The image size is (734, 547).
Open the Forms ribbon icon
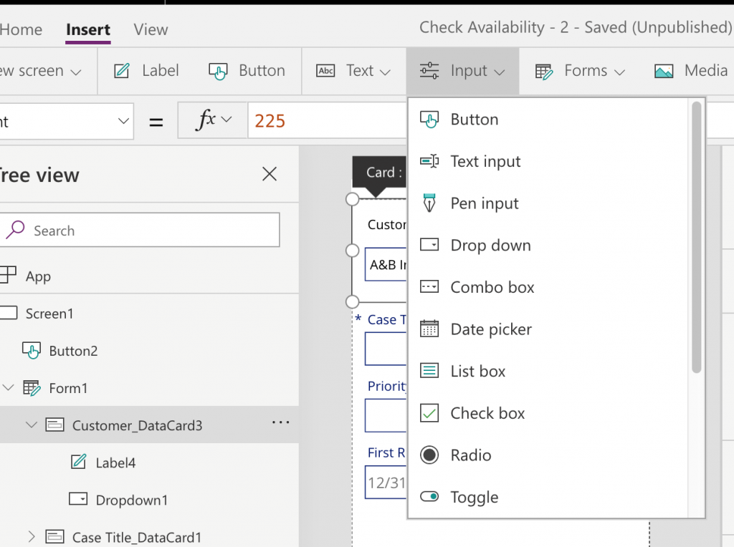(x=543, y=70)
